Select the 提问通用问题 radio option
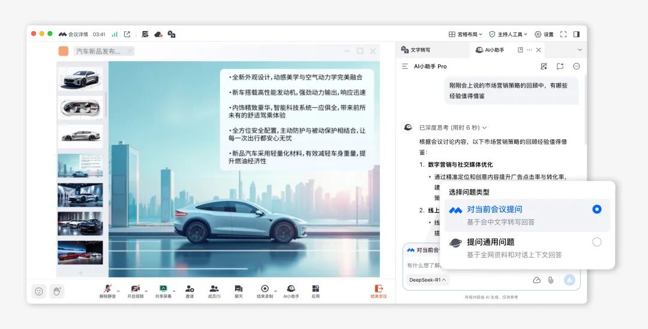 pos(596,242)
